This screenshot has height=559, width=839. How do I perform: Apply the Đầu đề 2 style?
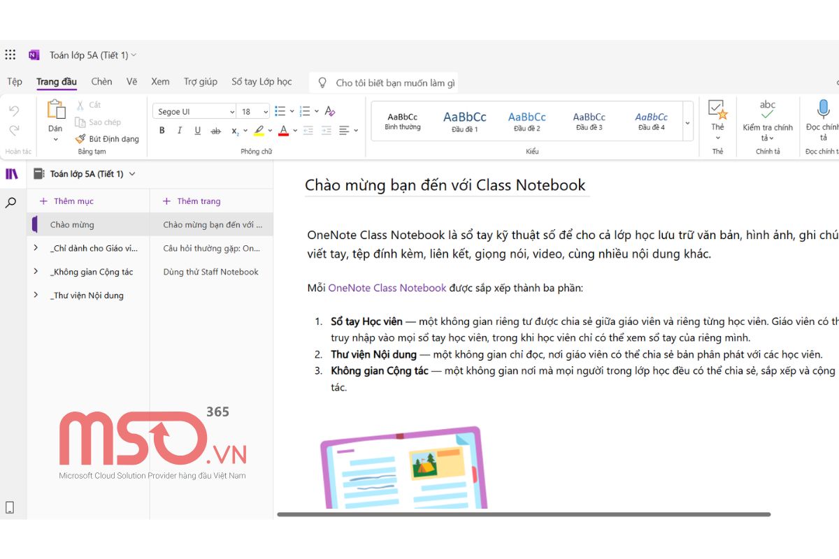tap(527, 122)
